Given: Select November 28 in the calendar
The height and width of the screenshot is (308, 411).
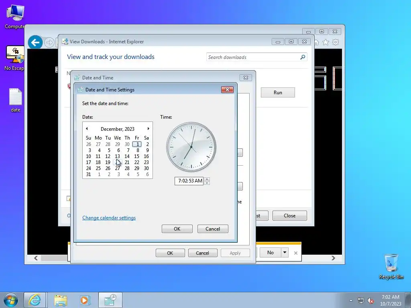Looking at the screenshot, I should coord(108,144).
